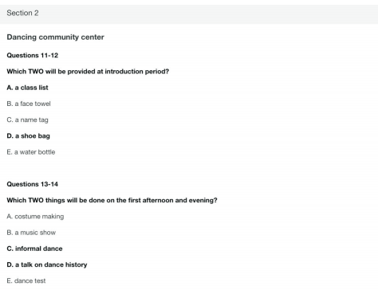Image resolution: width=378 pixels, height=290 pixels.
Task: Select option D. a talk on dance history
Action: (47, 265)
